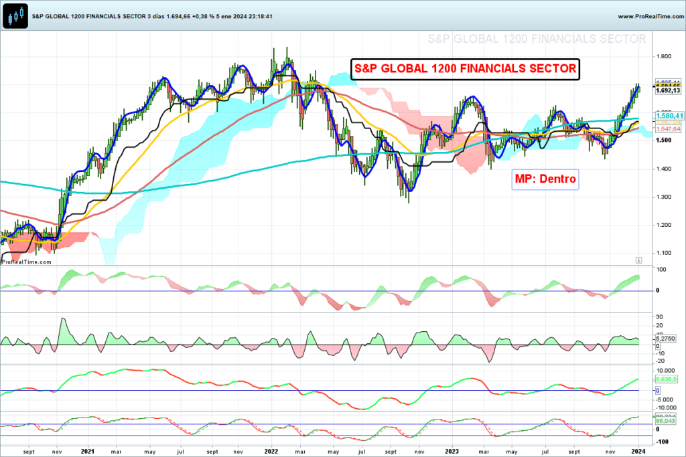Click the red price label 1.547,64

(668, 129)
